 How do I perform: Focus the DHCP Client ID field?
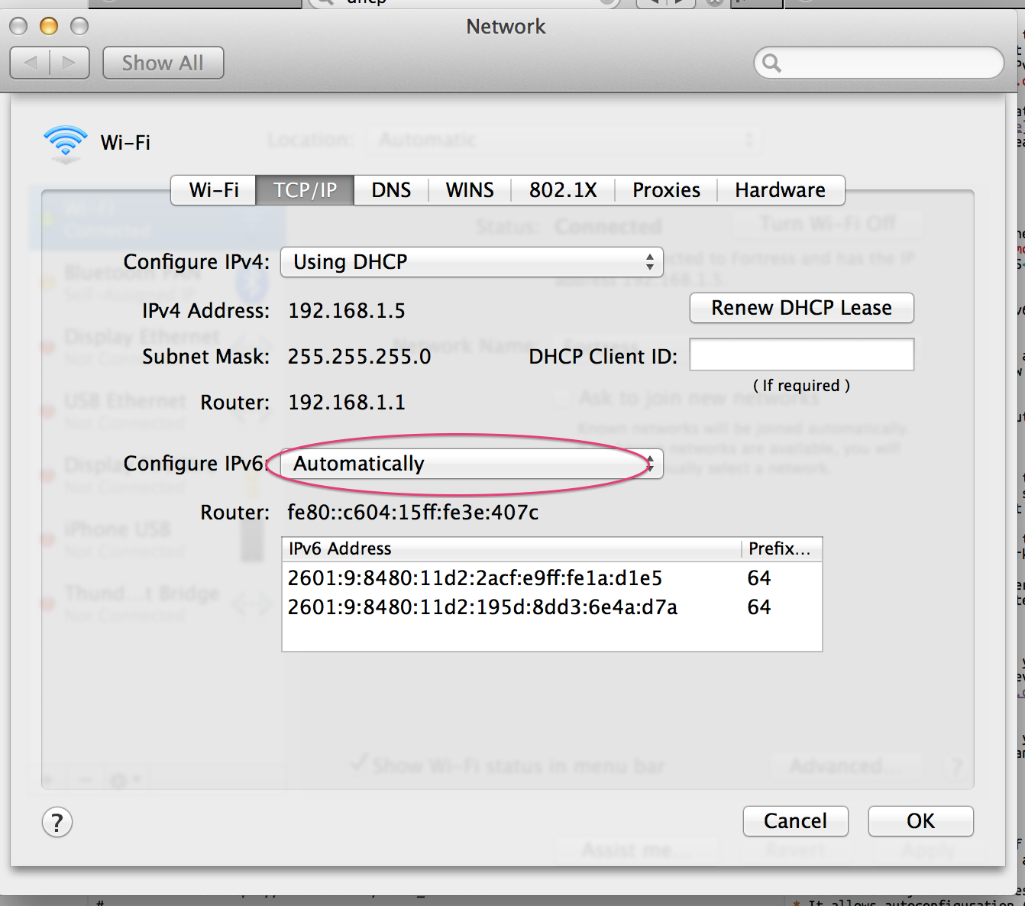(x=801, y=355)
